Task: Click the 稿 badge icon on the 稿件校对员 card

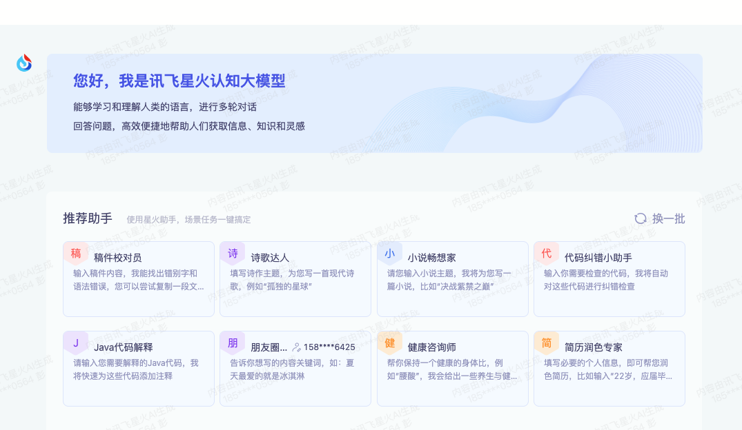Action: point(76,254)
